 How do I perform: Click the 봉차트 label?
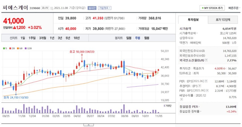coord(119,38)
